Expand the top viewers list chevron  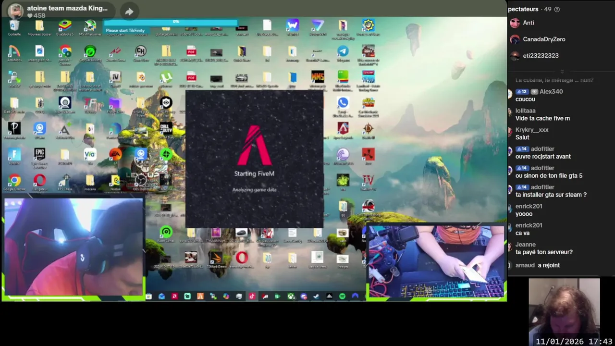(562, 72)
